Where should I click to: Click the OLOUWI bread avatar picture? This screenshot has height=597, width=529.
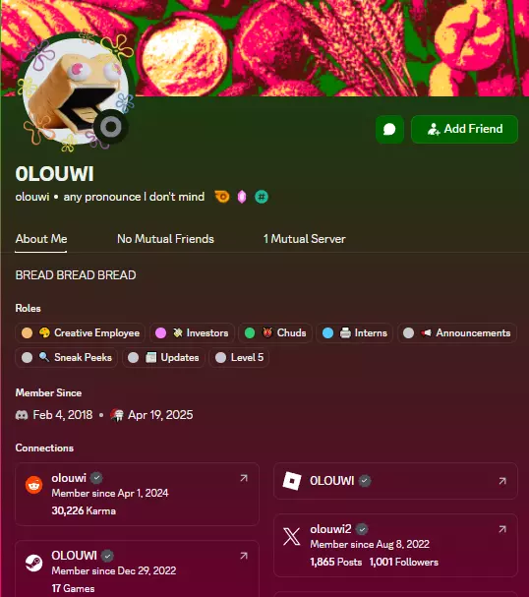coord(76,91)
